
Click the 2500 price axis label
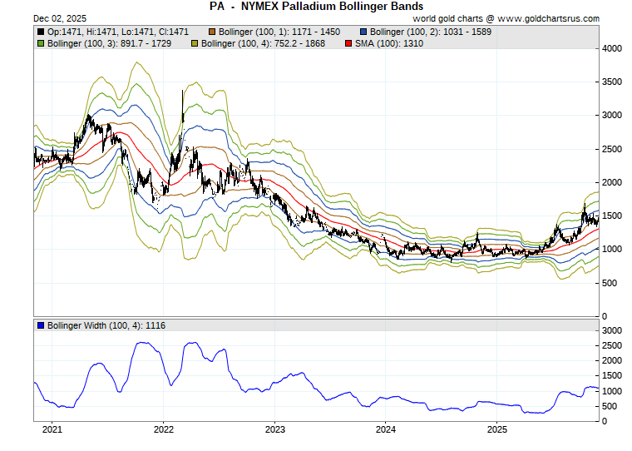[x=612, y=149]
